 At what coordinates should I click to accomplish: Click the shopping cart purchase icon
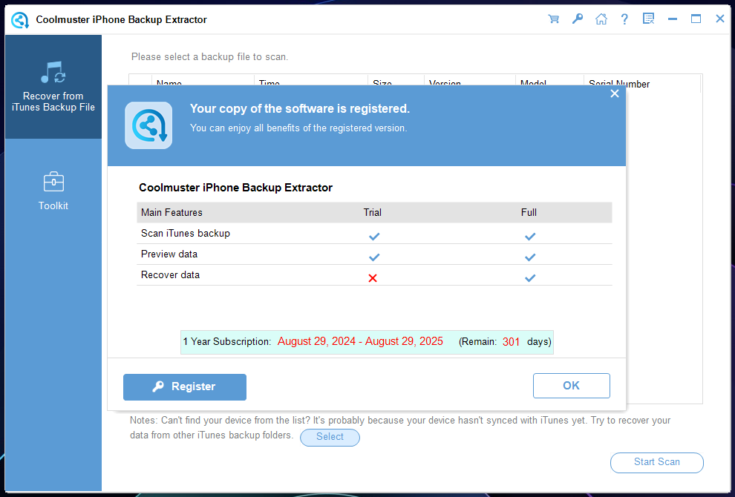(553, 19)
